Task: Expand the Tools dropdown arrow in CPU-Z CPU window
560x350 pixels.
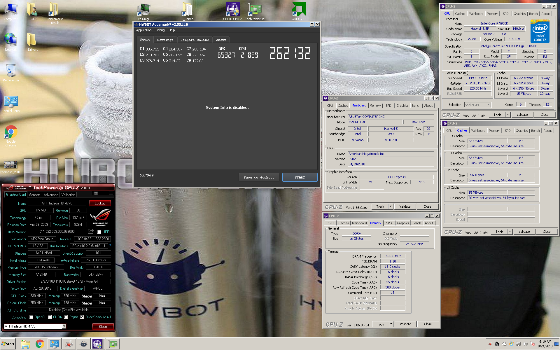Action: pyautogui.click(x=508, y=115)
